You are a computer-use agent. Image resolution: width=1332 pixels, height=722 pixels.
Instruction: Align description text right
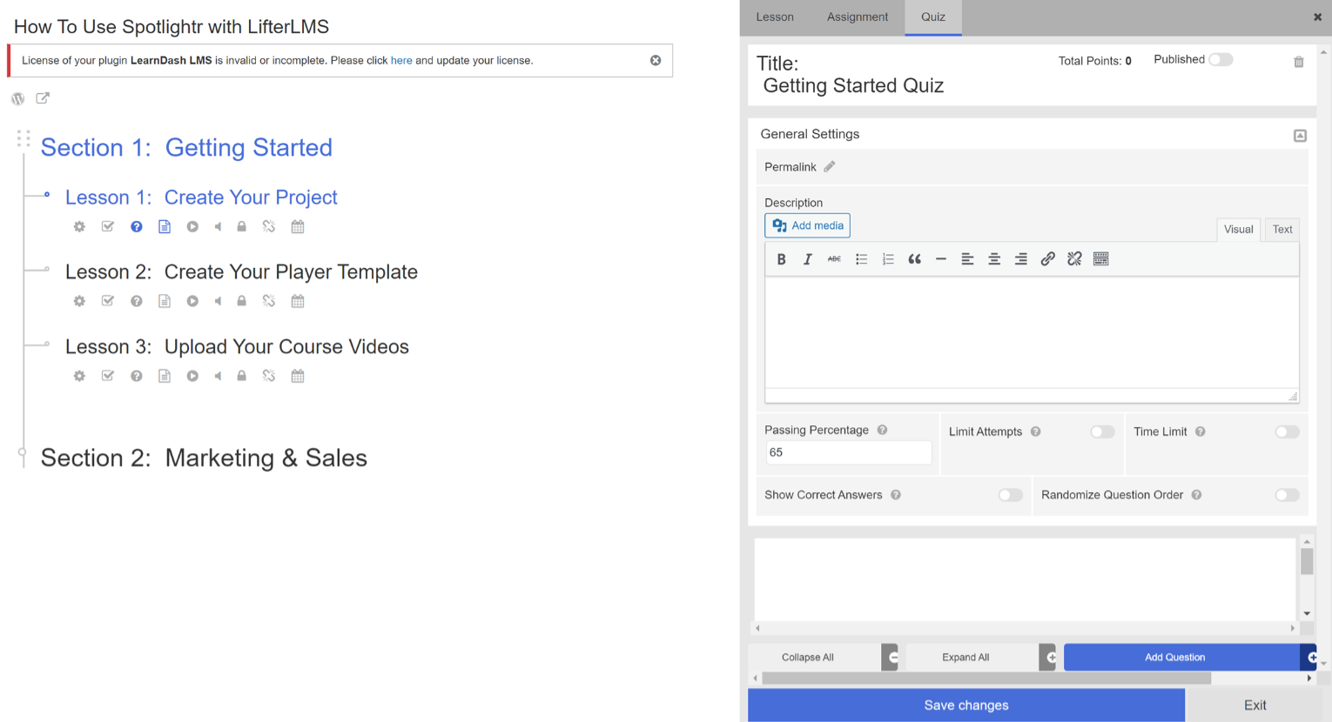coord(1021,259)
